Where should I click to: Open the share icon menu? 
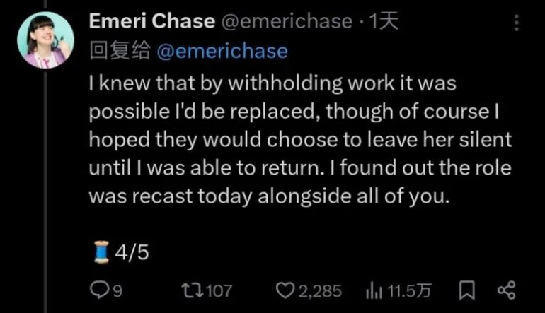(x=506, y=288)
